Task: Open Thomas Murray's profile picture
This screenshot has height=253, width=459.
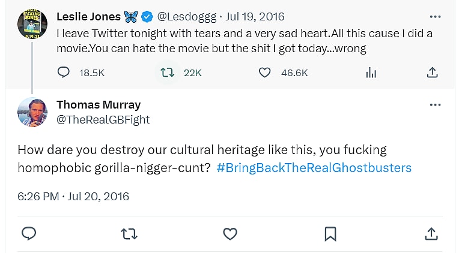Action: pos(32,112)
